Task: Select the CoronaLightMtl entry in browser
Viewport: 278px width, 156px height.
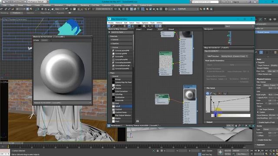Action: tap(121, 54)
